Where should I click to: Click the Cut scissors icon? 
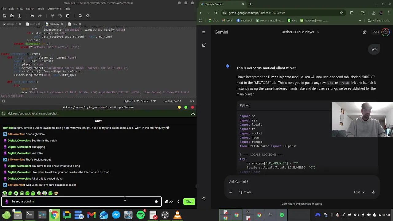tap(53, 16)
